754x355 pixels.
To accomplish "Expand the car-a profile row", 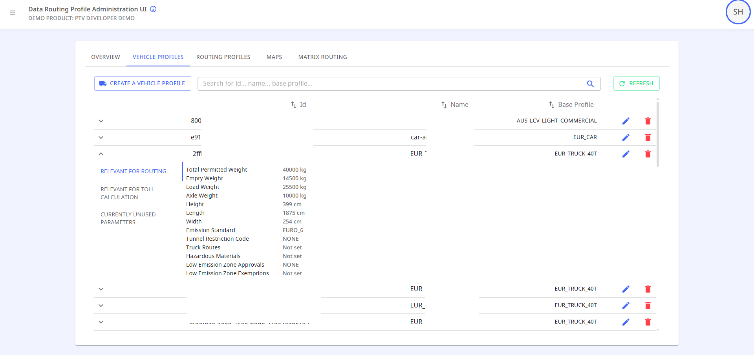I will pos(101,137).
